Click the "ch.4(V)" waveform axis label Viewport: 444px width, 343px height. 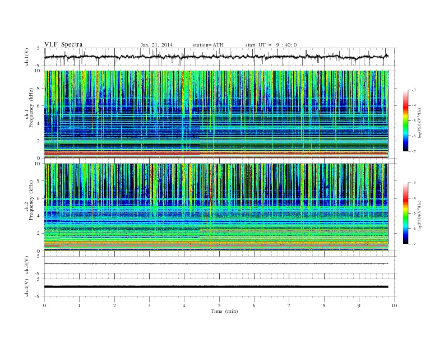coord(26,288)
